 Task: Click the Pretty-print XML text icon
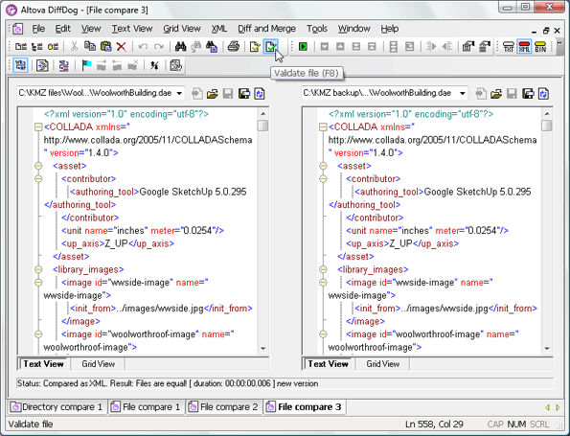pyautogui.click(x=42, y=65)
